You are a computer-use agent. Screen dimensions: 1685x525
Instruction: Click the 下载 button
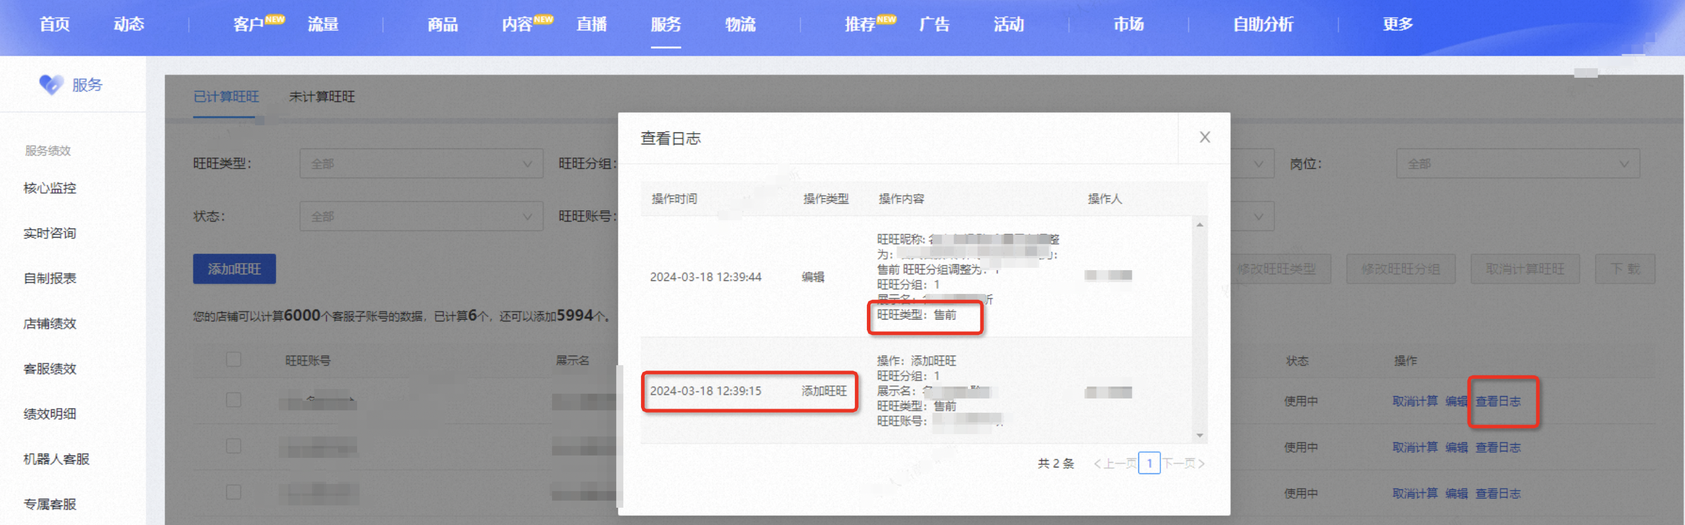[x=1625, y=268]
